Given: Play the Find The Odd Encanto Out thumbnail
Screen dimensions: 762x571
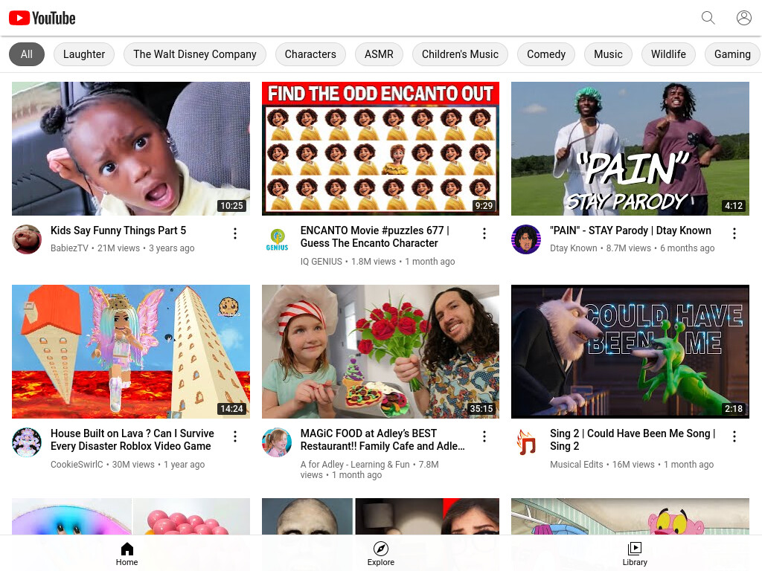Looking at the screenshot, I should pyautogui.click(x=380, y=149).
